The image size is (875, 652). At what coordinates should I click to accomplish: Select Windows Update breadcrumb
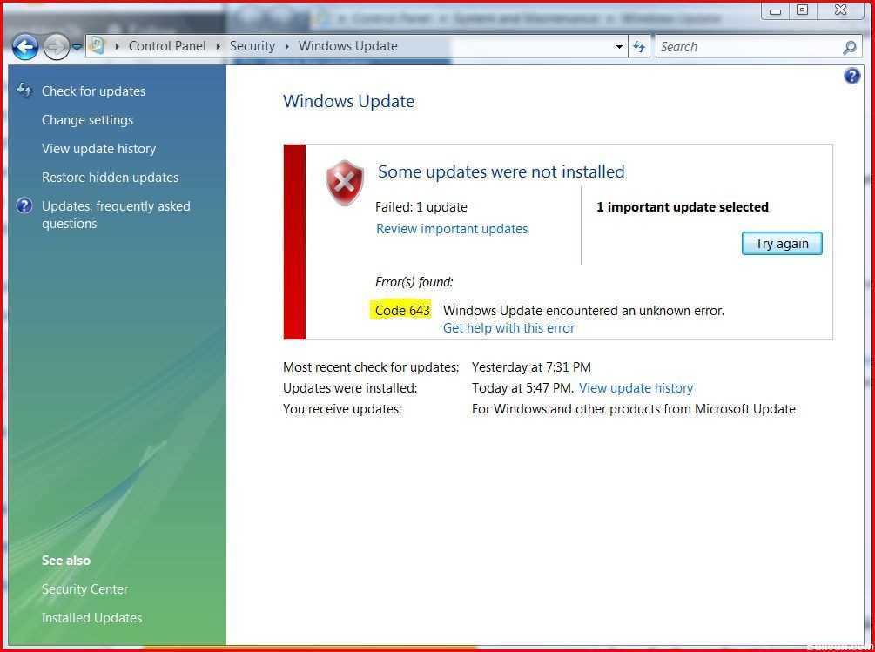pyautogui.click(x=347, y=46)
